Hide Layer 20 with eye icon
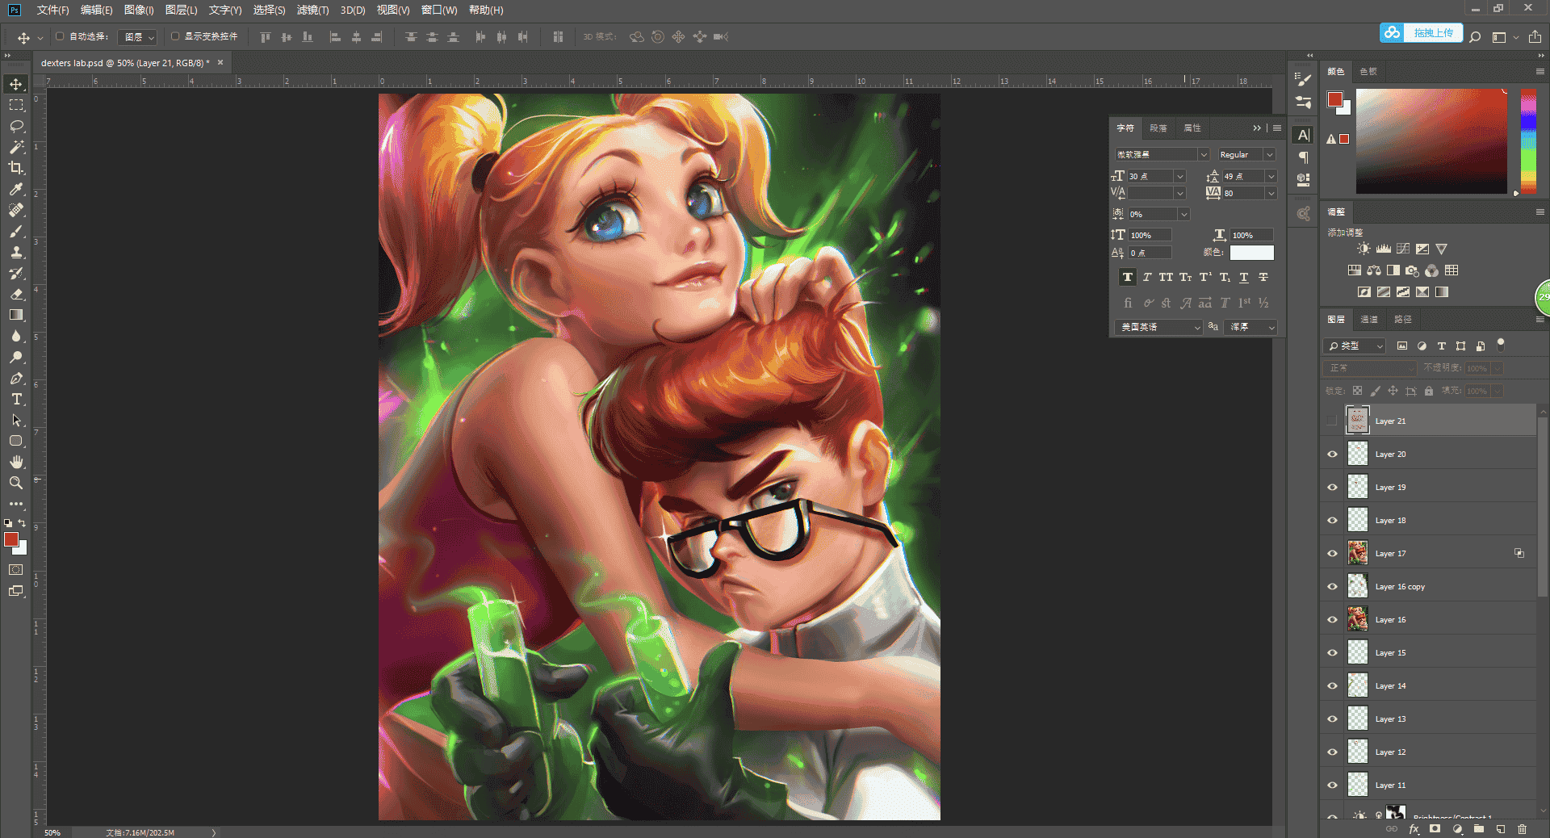The image size is (1550, 838). pyautogui.click(x=1332, y=454)
